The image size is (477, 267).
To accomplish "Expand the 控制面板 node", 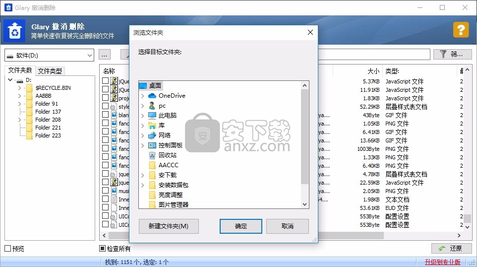I will coord(142,145).
